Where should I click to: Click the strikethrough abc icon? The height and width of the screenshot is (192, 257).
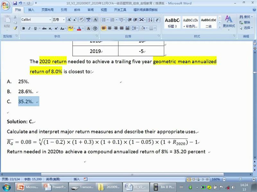click(x=44, y=28)
